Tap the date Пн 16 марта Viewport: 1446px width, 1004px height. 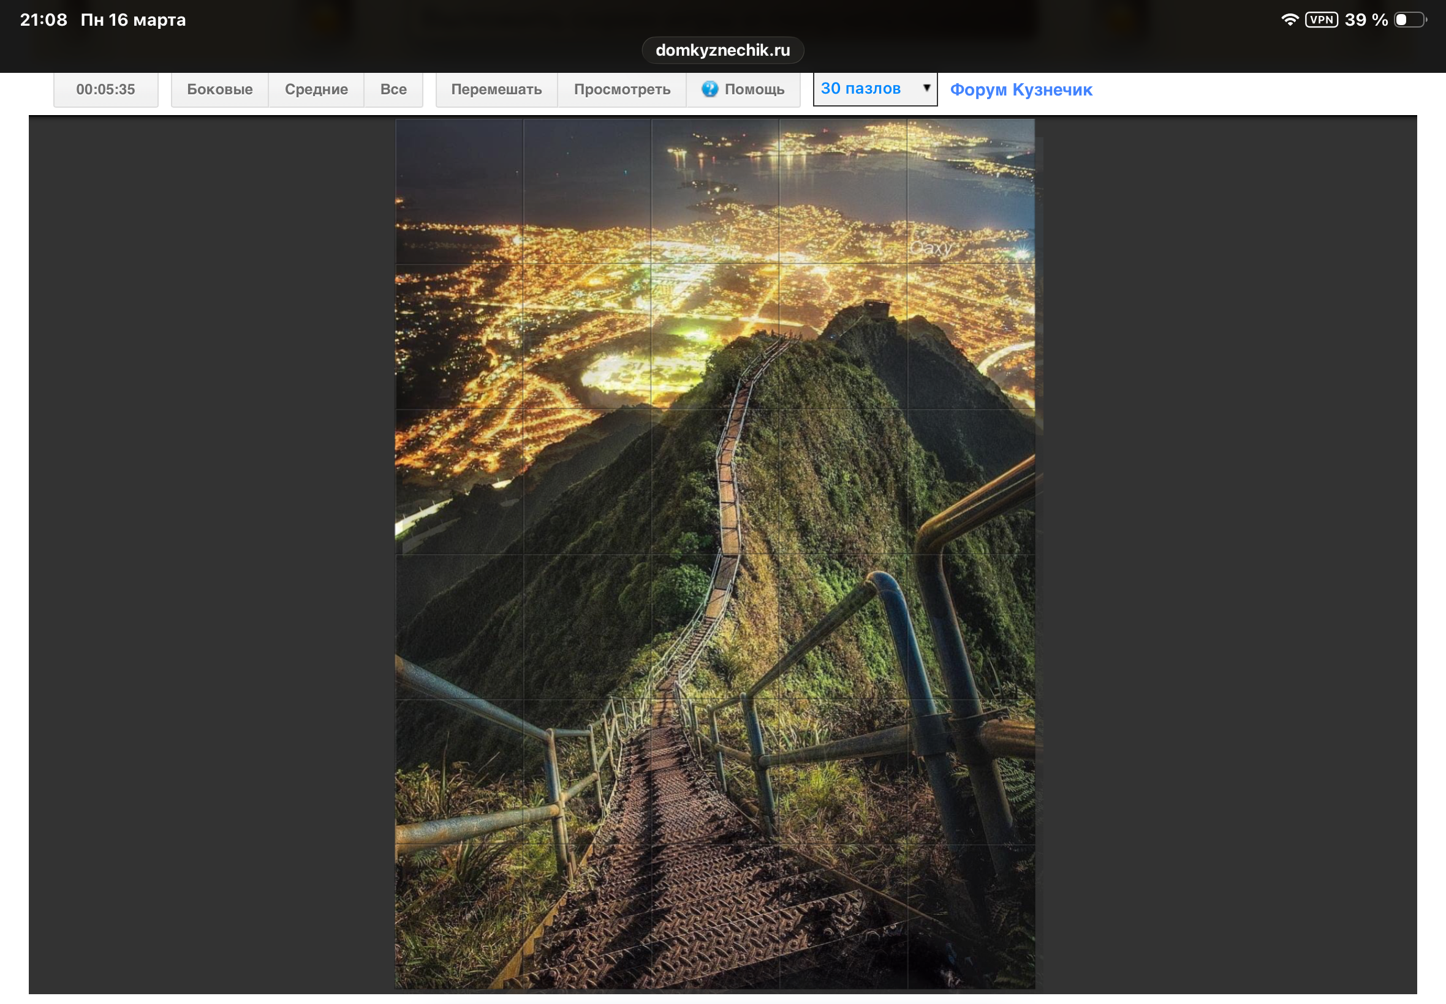point(133,20)
